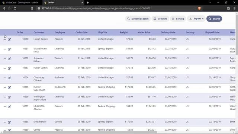Sort by the Shipped Date column header
The width and height of the screenshot is (238, 134).
[212, 32]
